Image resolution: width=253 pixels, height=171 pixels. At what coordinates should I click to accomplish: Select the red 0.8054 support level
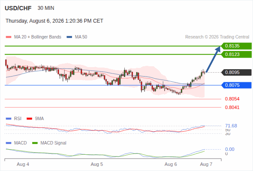(x=232, y=99)
